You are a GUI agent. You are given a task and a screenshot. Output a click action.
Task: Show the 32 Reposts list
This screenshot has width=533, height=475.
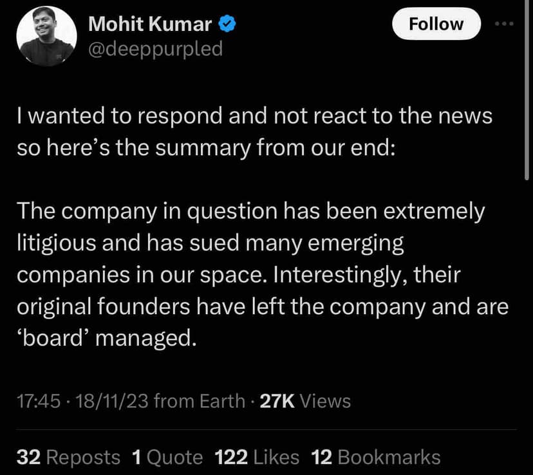(68, 458)
